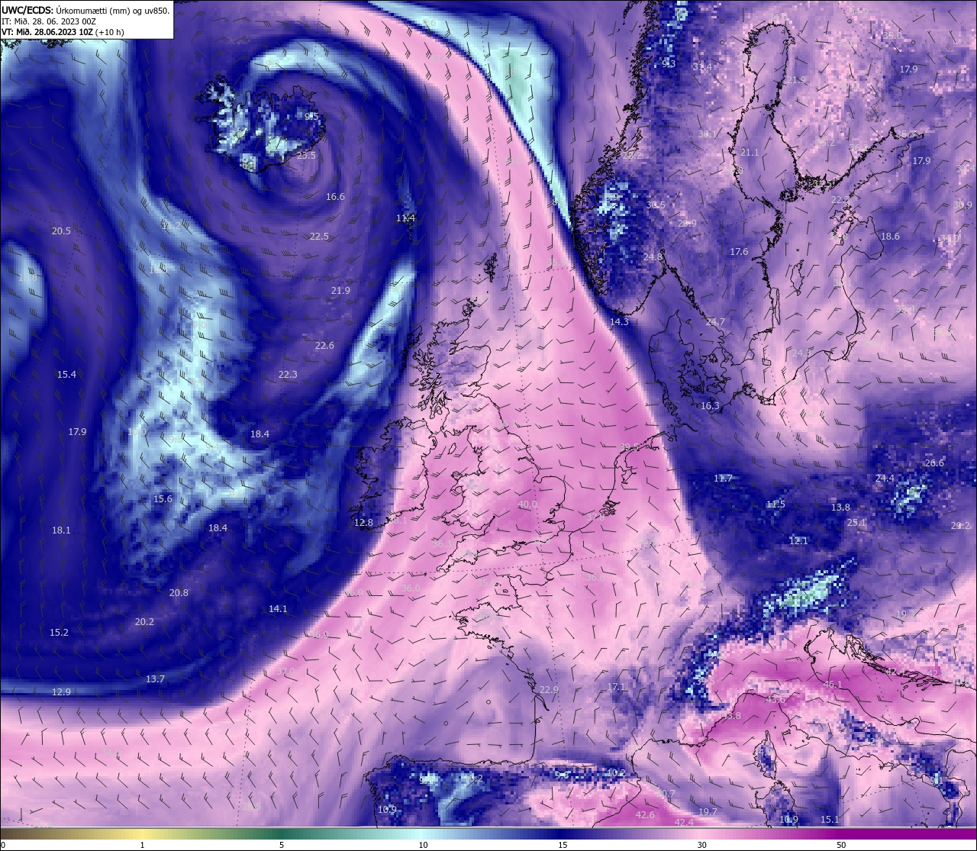Click the 11.7 value label
Viewport: 977px width, 851px height.
(723, 479)
